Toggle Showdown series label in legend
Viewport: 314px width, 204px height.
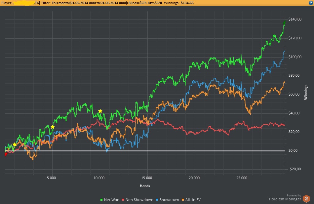[169, 200]
